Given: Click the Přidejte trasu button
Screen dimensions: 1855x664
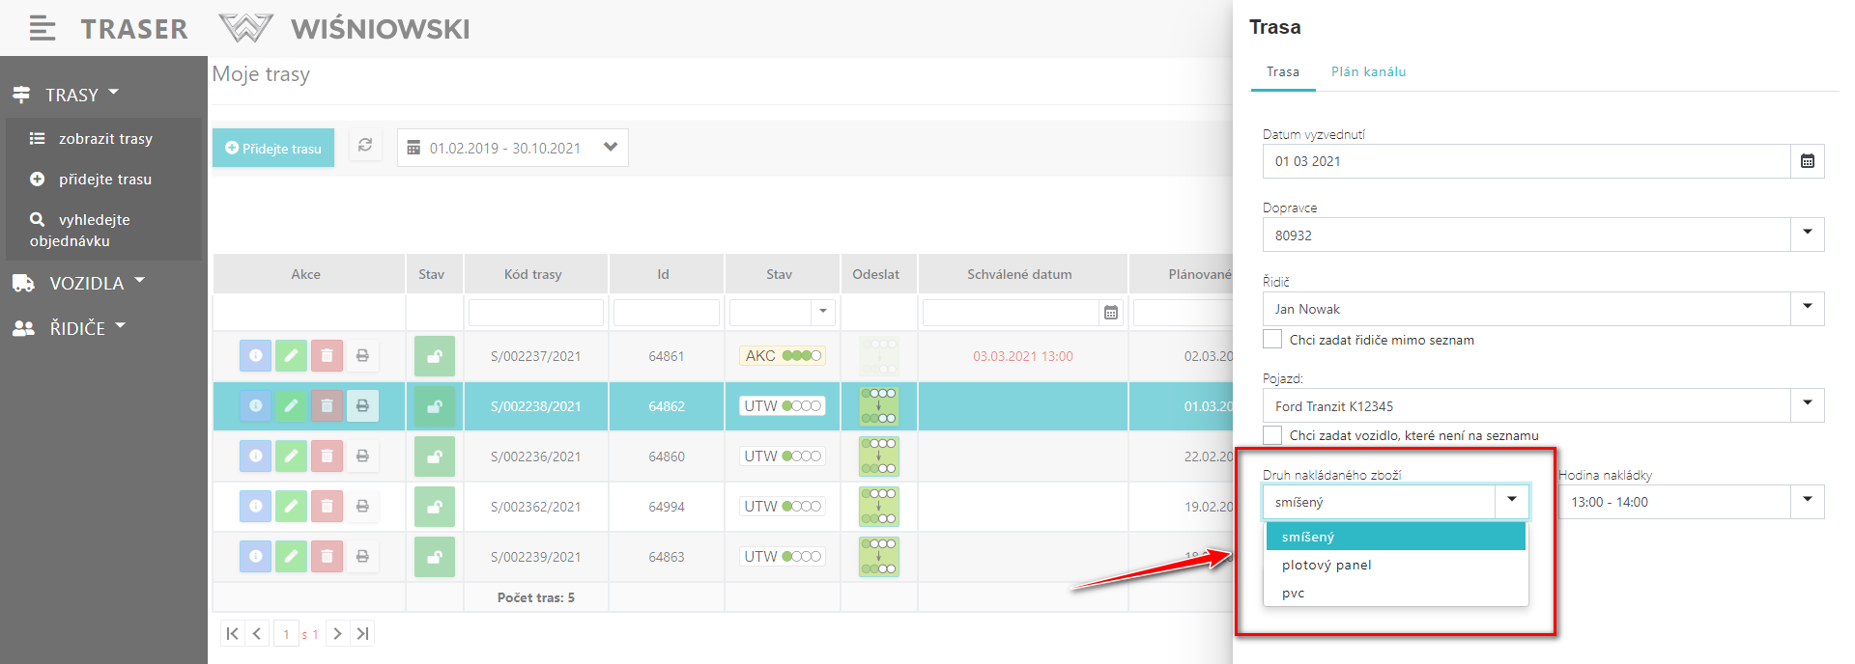Looking at the screenshot, I should [273, 149].
